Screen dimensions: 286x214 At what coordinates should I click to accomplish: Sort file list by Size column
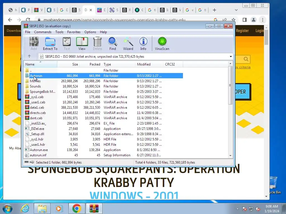68,64
